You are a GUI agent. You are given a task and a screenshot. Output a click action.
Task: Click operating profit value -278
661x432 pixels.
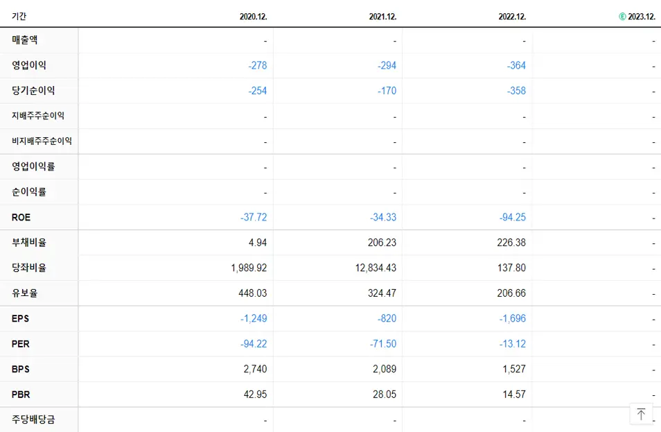coord(258,65)
